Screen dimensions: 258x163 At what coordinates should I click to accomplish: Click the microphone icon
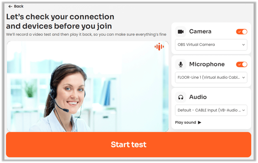[x=181, y=64]
